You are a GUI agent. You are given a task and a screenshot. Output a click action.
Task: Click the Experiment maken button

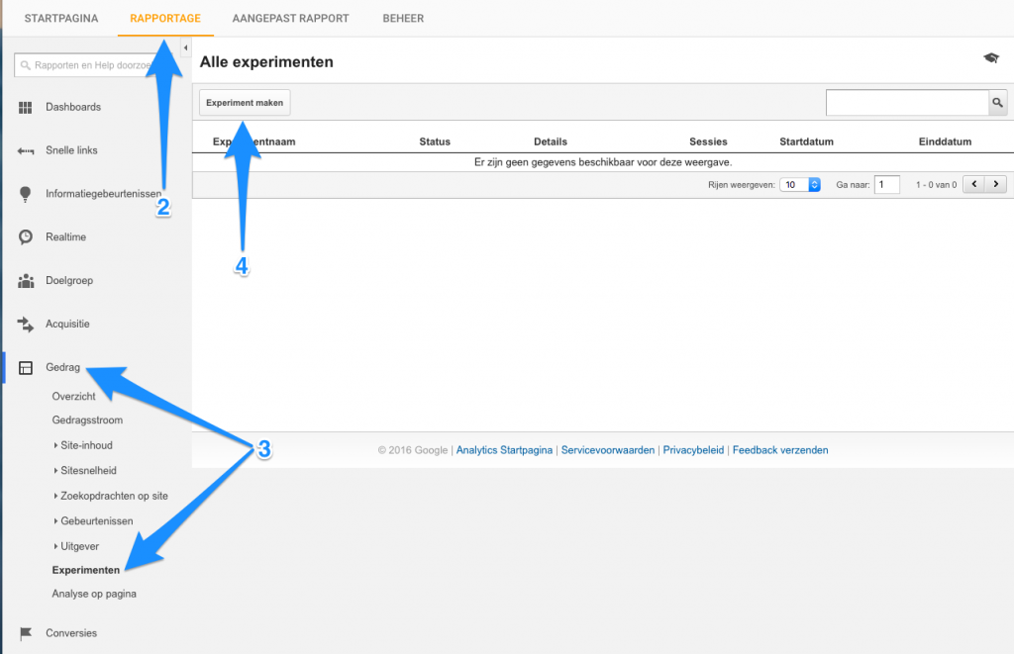click(245, 103)
